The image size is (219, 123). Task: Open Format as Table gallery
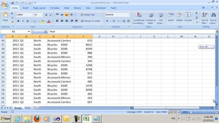pyautogui.click(x=151, y=18)
